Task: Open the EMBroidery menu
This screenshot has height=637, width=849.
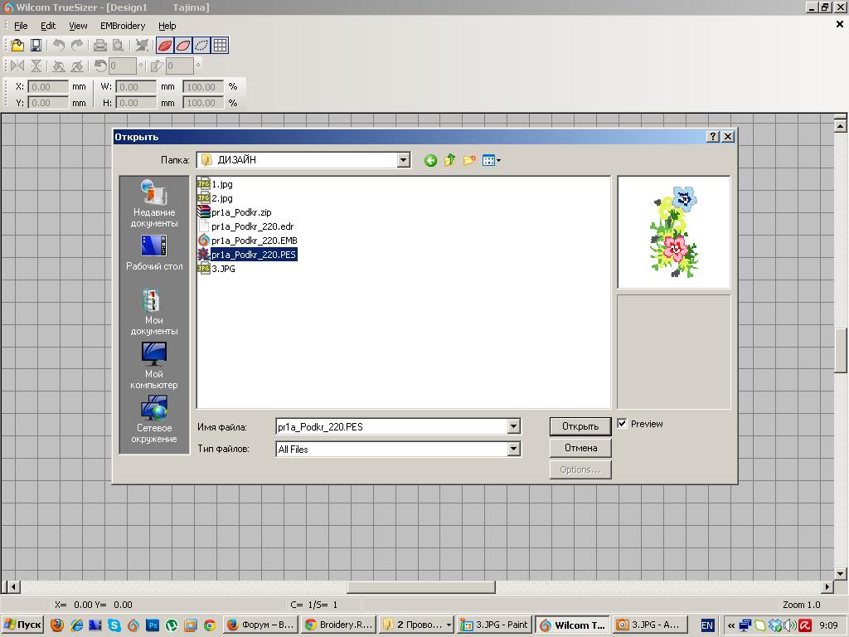Action: click(123, 26)
